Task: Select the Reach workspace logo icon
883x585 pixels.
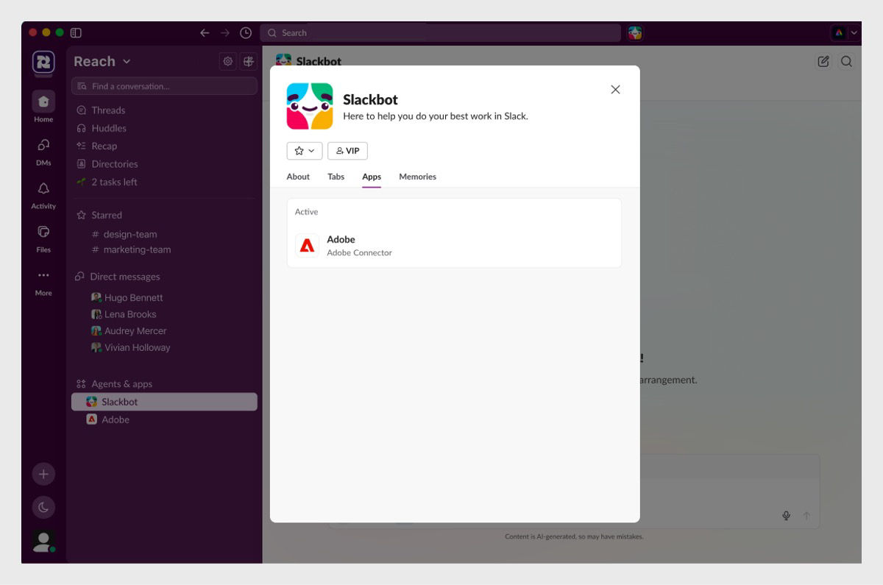Action: (43, 63)
